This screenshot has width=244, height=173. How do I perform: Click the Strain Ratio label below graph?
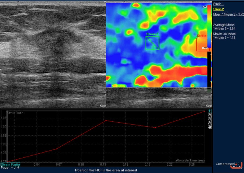coord(10,164)
